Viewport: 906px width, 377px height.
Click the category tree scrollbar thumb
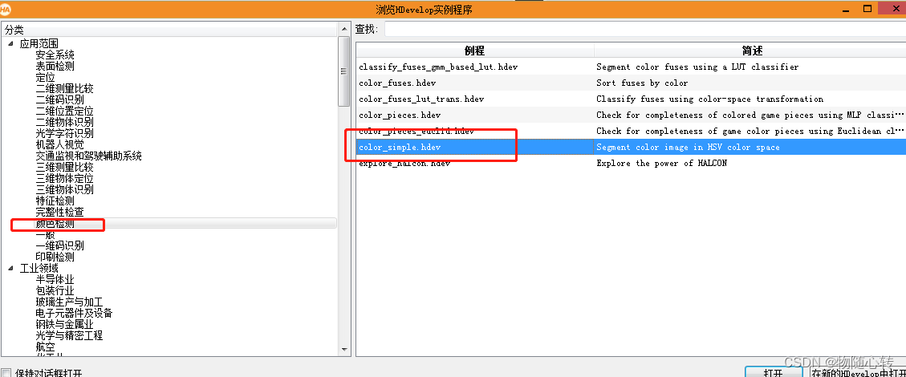click(x=344, y=71)
